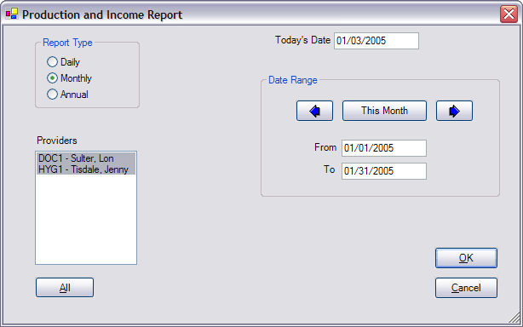Click the app icon in the title bar
Screen dimensions: 523x327
[x=12, y=14]
